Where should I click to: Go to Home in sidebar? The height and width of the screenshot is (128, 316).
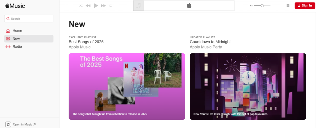[17, 31]
